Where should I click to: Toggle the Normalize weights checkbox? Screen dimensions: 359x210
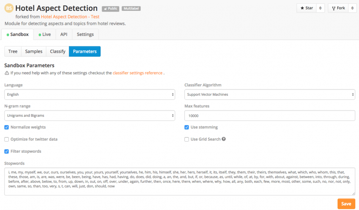coord(7,127)
